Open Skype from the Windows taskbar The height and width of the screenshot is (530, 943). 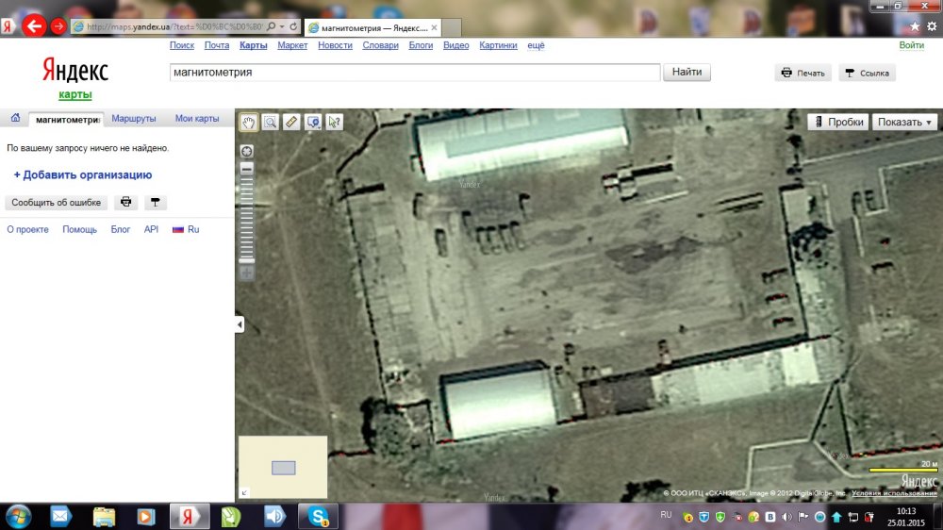pos(319,516)
